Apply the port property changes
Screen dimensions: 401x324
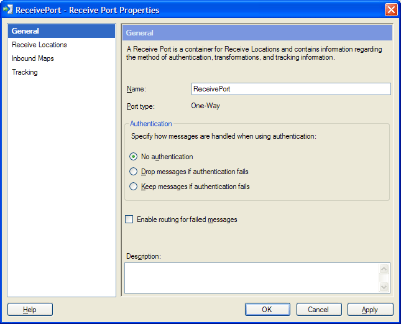370,310
